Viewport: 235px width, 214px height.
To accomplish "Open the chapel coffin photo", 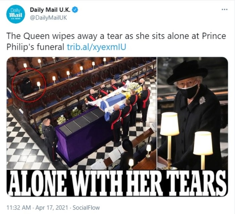I will pyautogui.click(x=82, y=113).
